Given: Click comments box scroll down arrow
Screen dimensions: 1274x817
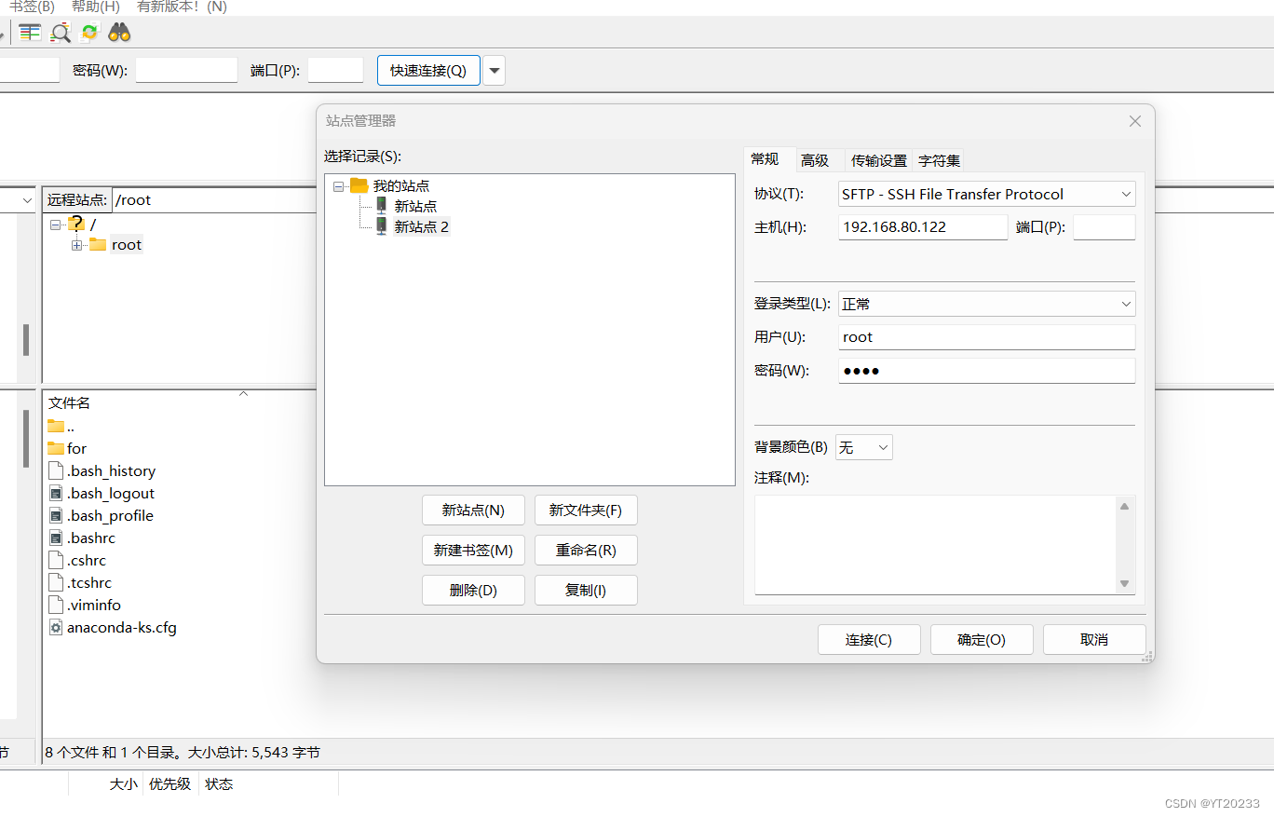Looking at the screenshot, I should point(1125,584).
